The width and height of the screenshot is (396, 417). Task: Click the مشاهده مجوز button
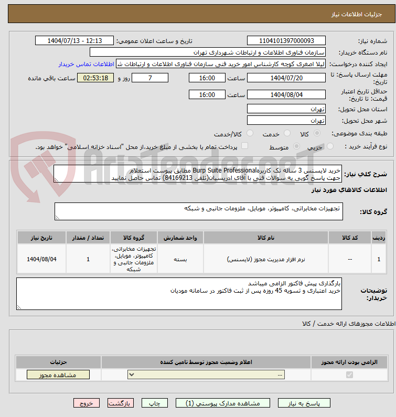click(58, 375)
